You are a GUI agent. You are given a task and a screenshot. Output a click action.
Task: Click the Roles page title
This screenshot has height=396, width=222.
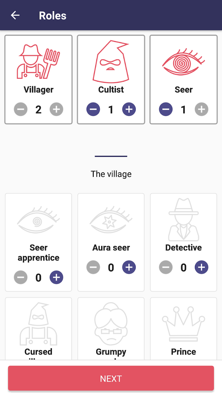[53, 16]
